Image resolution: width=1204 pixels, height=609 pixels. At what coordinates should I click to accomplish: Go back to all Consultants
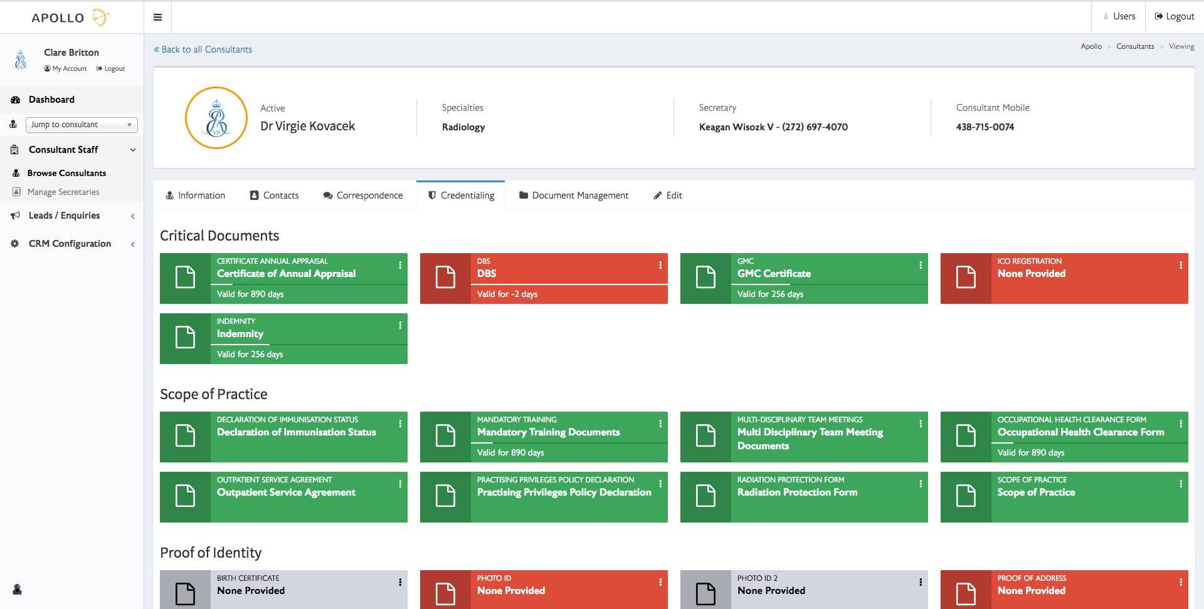pyautogui.click(x=203, y=49)
